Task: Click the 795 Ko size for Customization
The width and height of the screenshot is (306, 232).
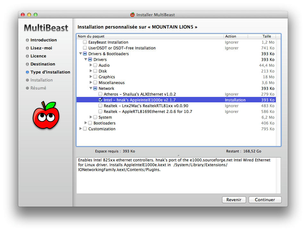Action: pos(268,129)
